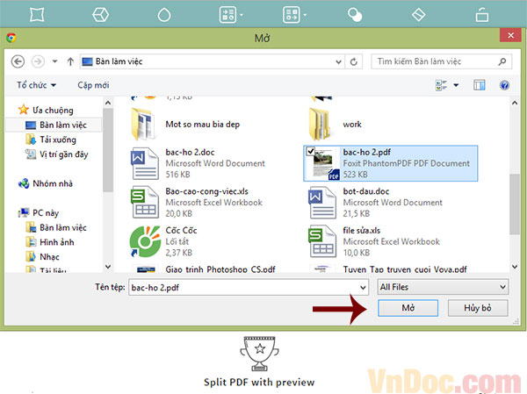
Task: Select the Cốc Cốc shortcut icon
Action: pyautogui.click(x=145, y=241)
